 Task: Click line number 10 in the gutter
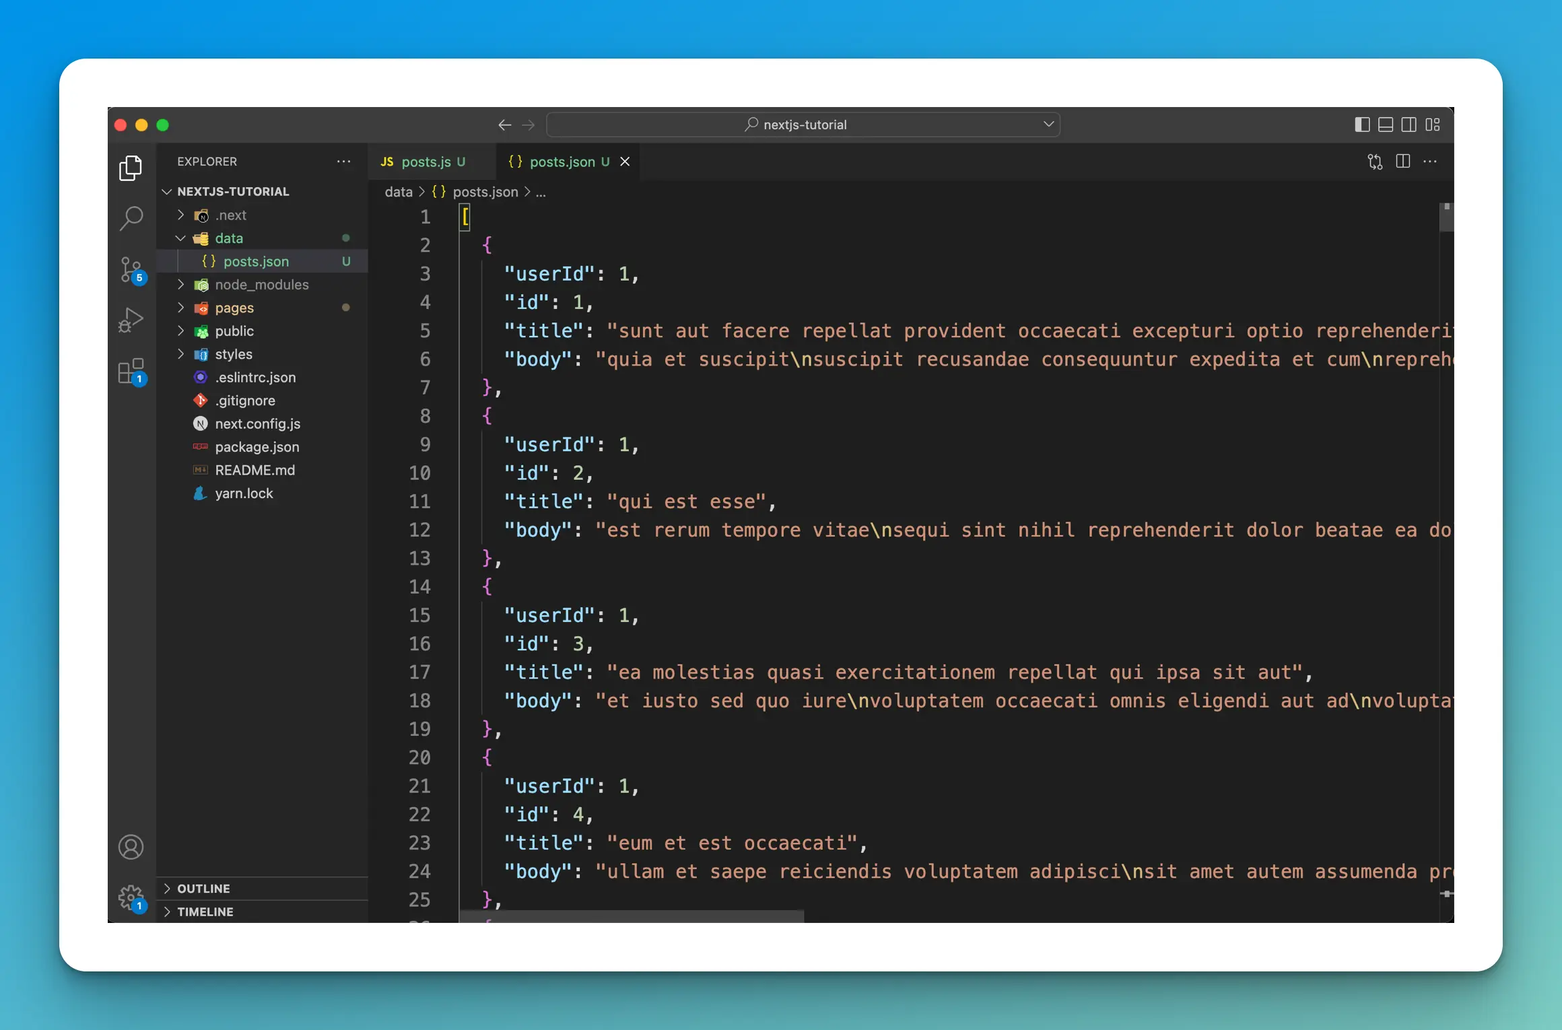(419, 473)
